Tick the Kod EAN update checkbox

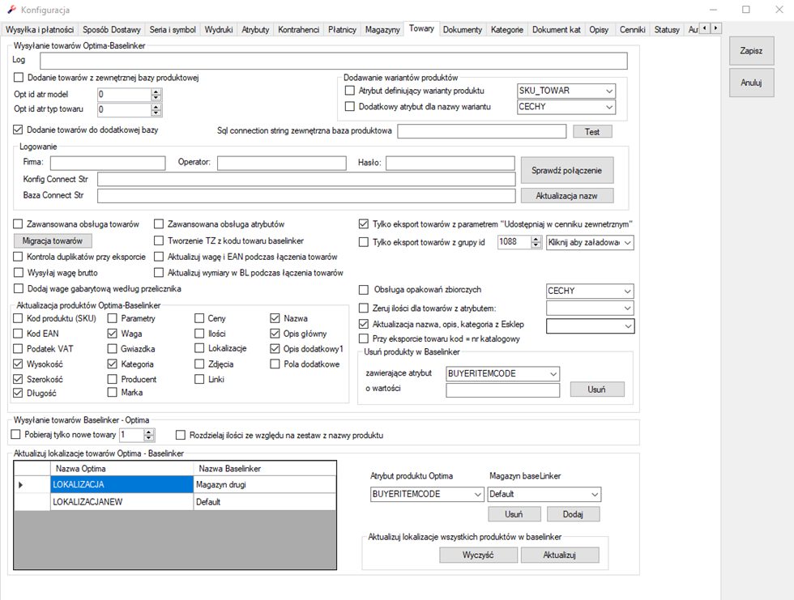click(x=18, y=334)
